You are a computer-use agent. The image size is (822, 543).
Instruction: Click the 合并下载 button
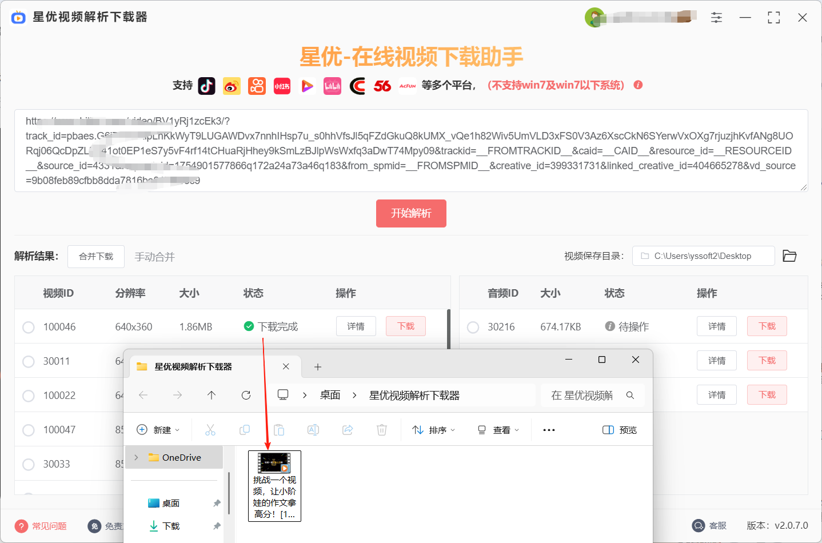pyautogui.click(x=96, y=257)
